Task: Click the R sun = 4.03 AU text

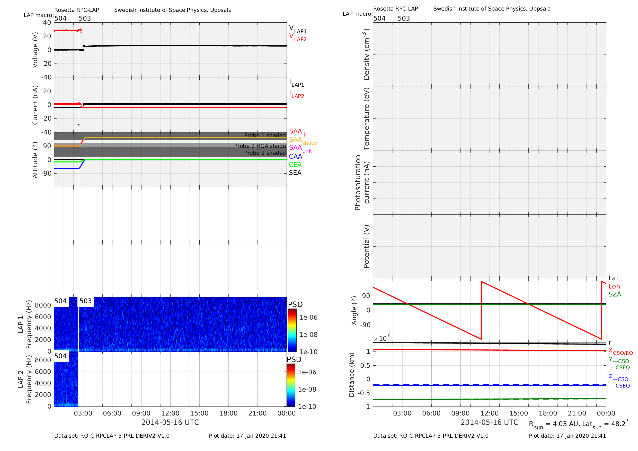Action: pos(554,425)
